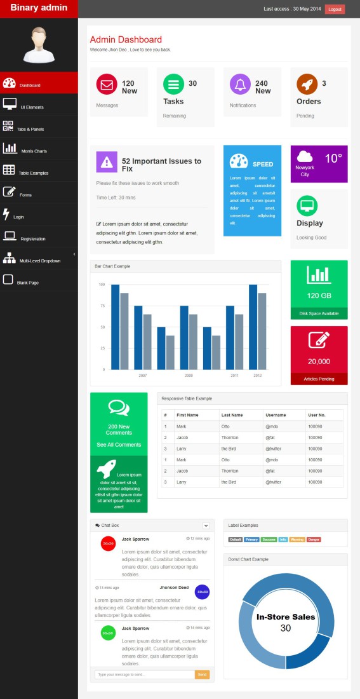Click the edit icon above 20,000 articles
Screen dimensions: 360x699
[319, 340]
